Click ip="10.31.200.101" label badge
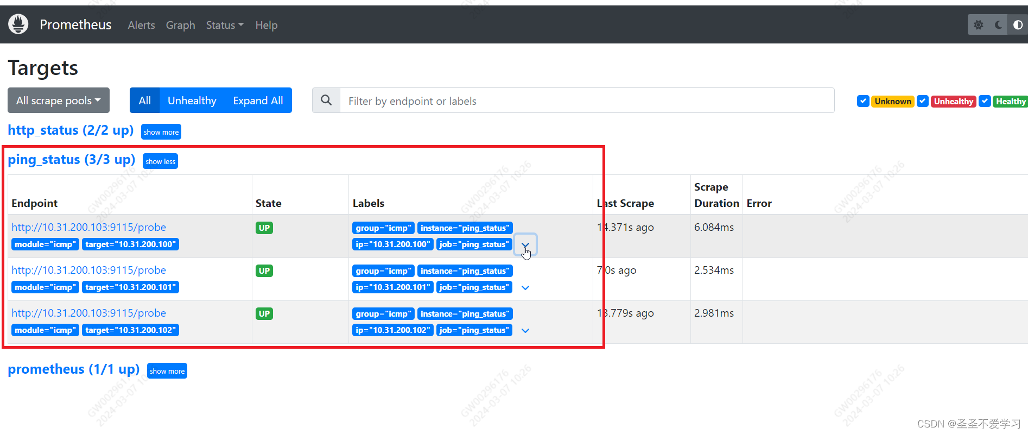 pyautogui.click(x=393, y=287)
